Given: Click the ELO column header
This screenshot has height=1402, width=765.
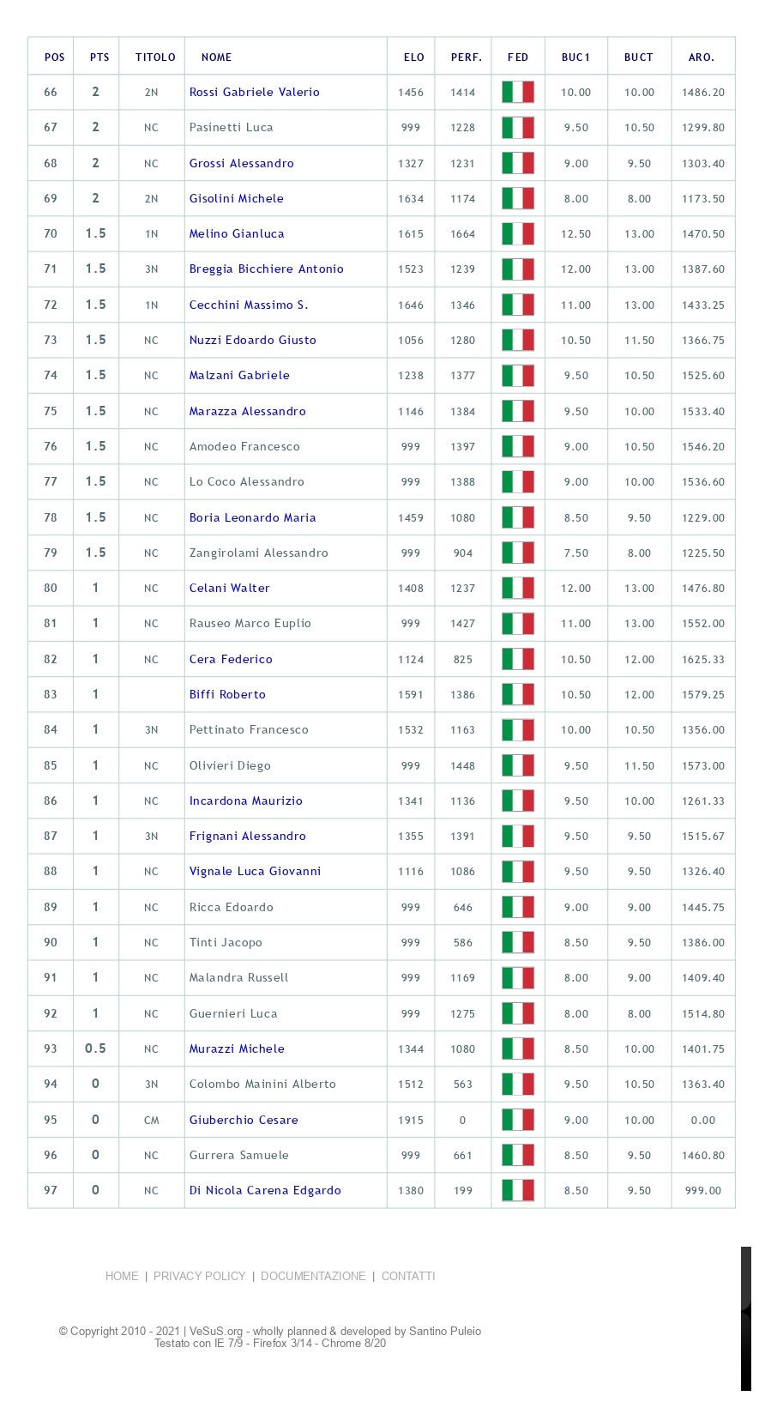Looking at the screenshot, I should (x=414, y=57).
